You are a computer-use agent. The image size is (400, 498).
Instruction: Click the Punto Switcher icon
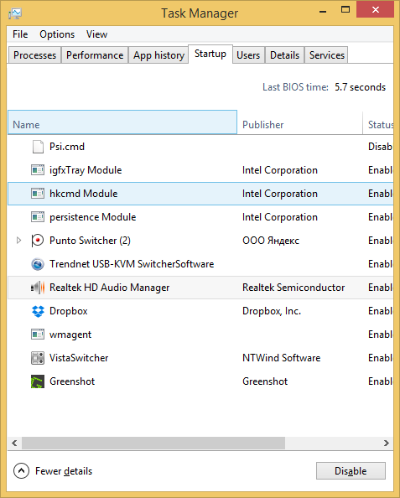click(x=38, y=241)
